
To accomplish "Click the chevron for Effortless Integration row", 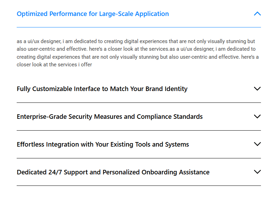I will 257,144.
